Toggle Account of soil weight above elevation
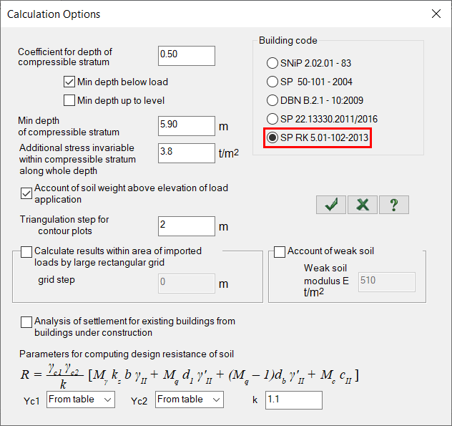452x426 pixels. tap(27, 193)
